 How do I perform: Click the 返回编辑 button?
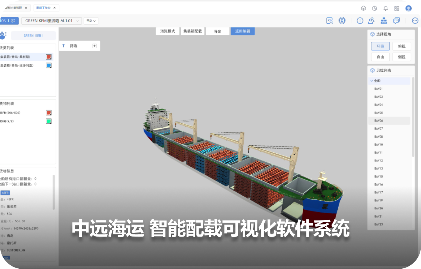(x=242, y=31)
